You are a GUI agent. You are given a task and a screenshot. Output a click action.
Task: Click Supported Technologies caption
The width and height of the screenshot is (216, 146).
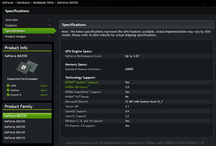[22, 79]
